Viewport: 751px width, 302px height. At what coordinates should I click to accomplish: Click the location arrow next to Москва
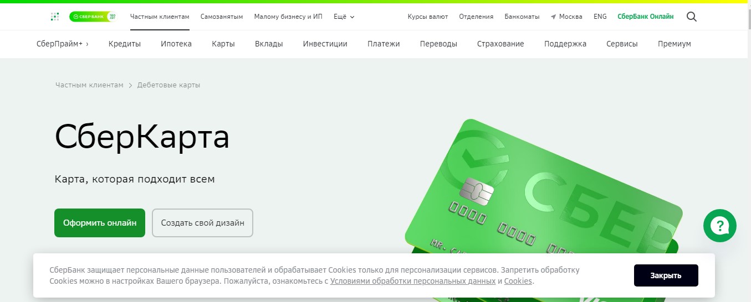[x=553, y=17]
